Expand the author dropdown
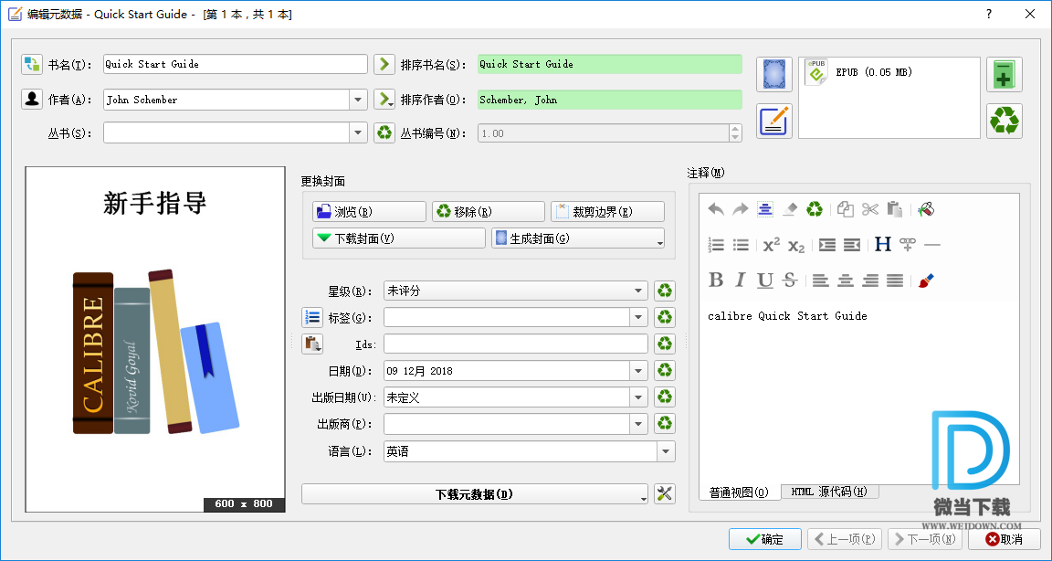 pyautogui.click(x=358, y=100)
